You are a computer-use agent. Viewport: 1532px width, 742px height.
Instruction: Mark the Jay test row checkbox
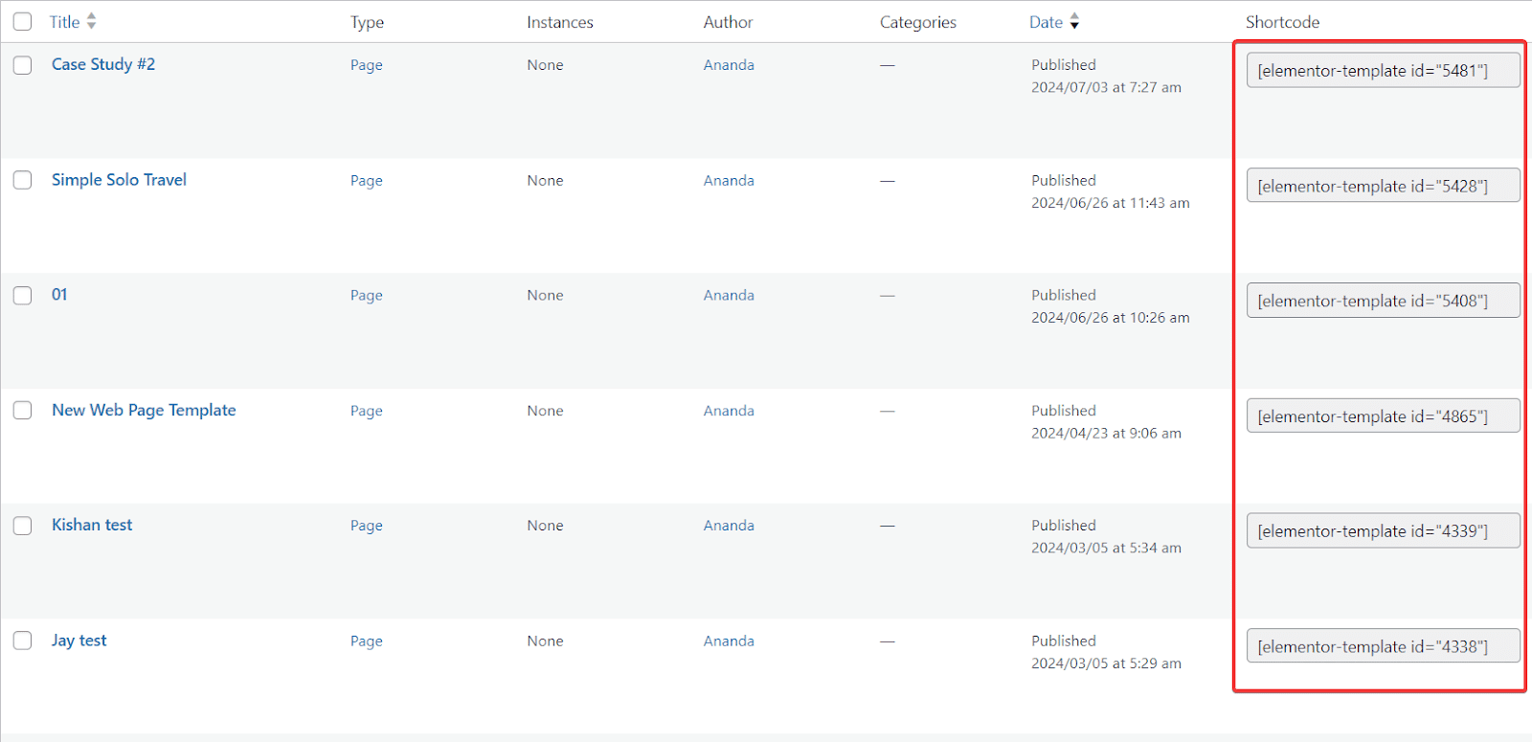(x=22, y=641)
